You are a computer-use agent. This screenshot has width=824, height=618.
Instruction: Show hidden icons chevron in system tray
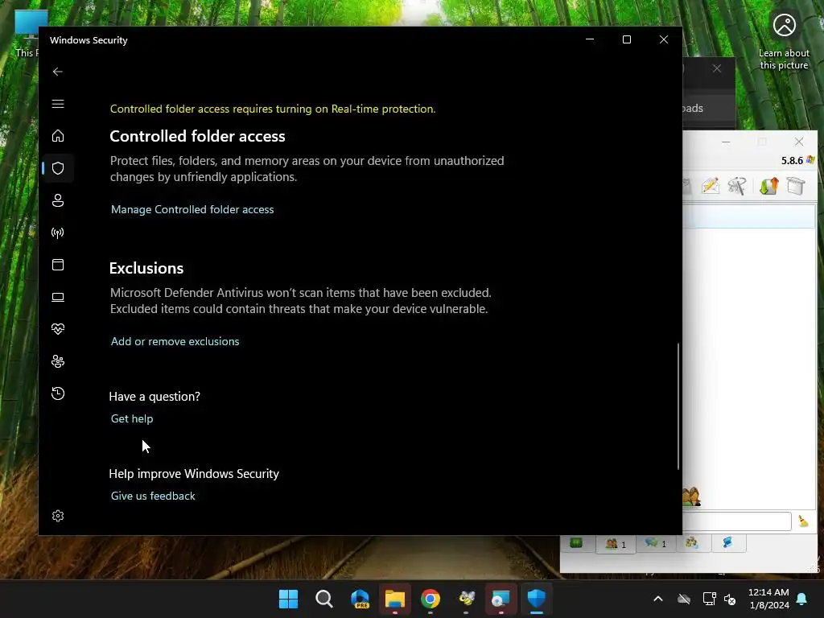point(658,599)
